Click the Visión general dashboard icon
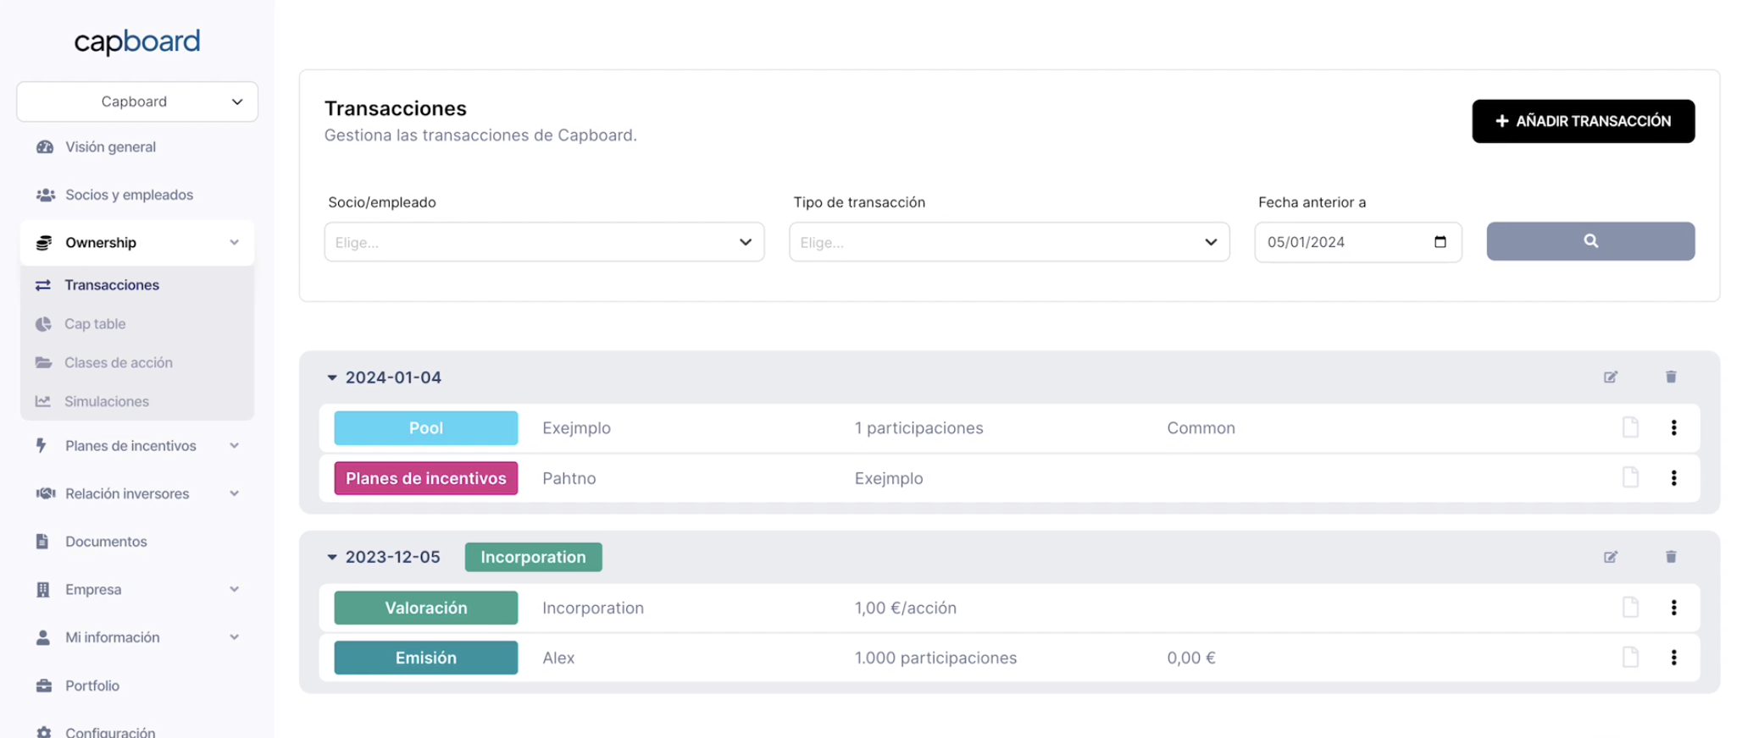Viewport: 1742px width, 738px height. coord(45,146)
